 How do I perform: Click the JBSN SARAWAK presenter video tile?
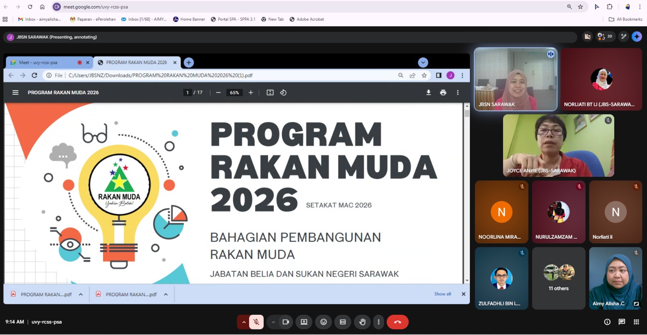(516, 79)
